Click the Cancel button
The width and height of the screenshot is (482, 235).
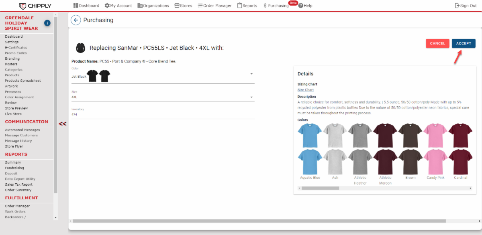pos(437,43)
